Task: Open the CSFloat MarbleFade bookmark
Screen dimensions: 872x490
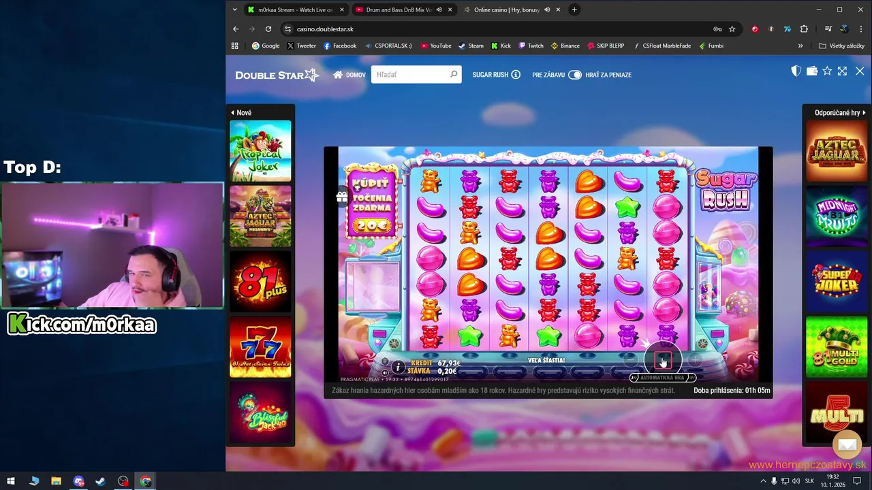Action: coord(661,46)
